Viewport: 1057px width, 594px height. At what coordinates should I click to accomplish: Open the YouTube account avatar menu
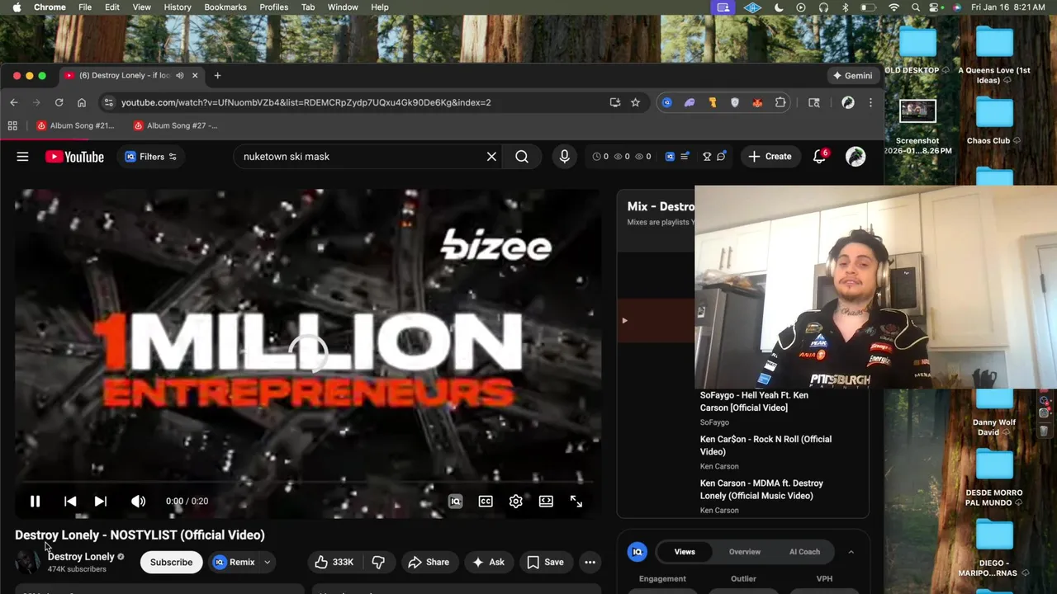[x=856, y=156]
